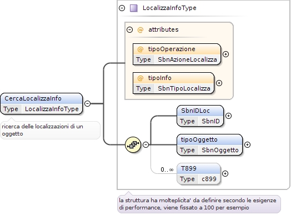The height and width of the screenshot is (215, 291).
Task: Click the SbnTipoLocalizza type value
Action: [x=184, y=88]
